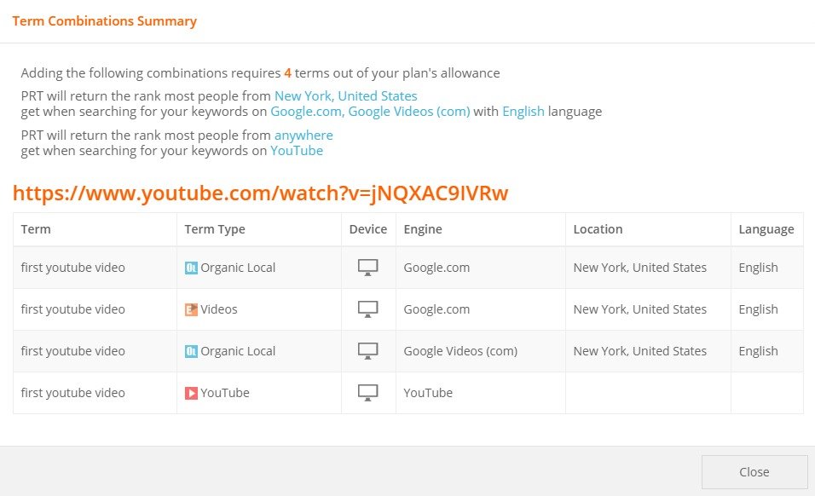Click blue "YouTube" in the summary sentence

tap(297, 151)
